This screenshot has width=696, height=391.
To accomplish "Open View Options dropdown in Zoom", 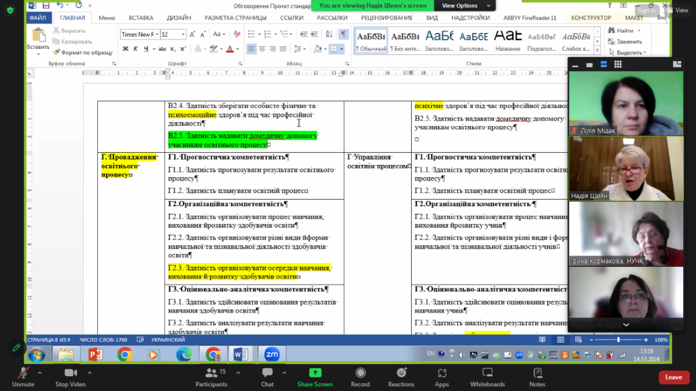I will click(x=464, y=5).
